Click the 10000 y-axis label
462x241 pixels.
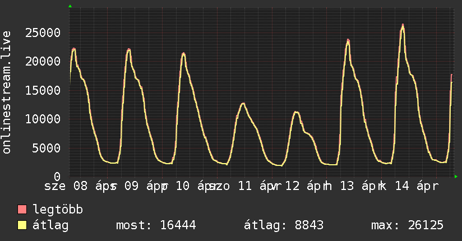coord(43,119)
